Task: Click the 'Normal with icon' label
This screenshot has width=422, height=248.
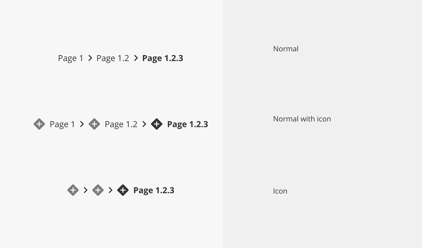Action: click(302, 119)
